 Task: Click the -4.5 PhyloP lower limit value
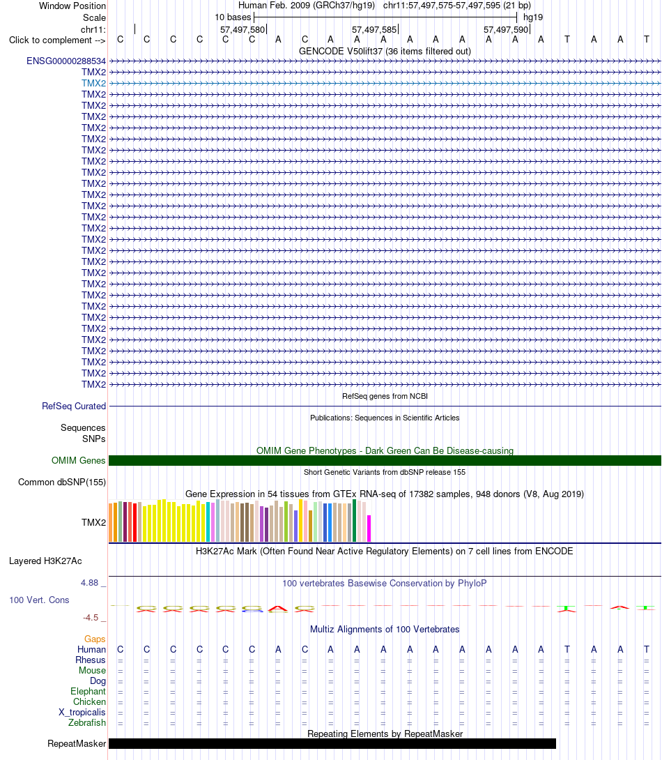(x=91, y=618)
